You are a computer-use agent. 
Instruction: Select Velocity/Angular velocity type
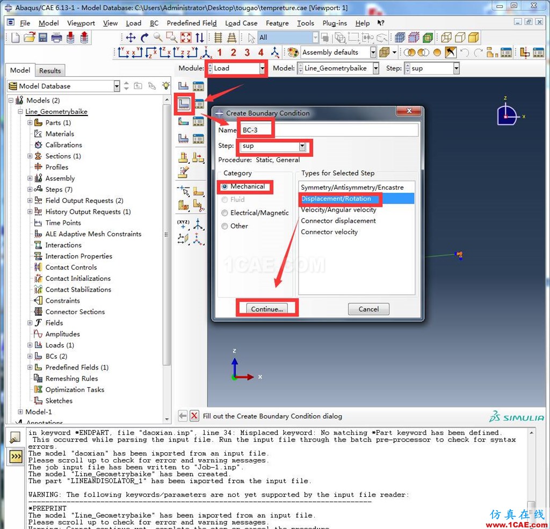click(357, 210)
